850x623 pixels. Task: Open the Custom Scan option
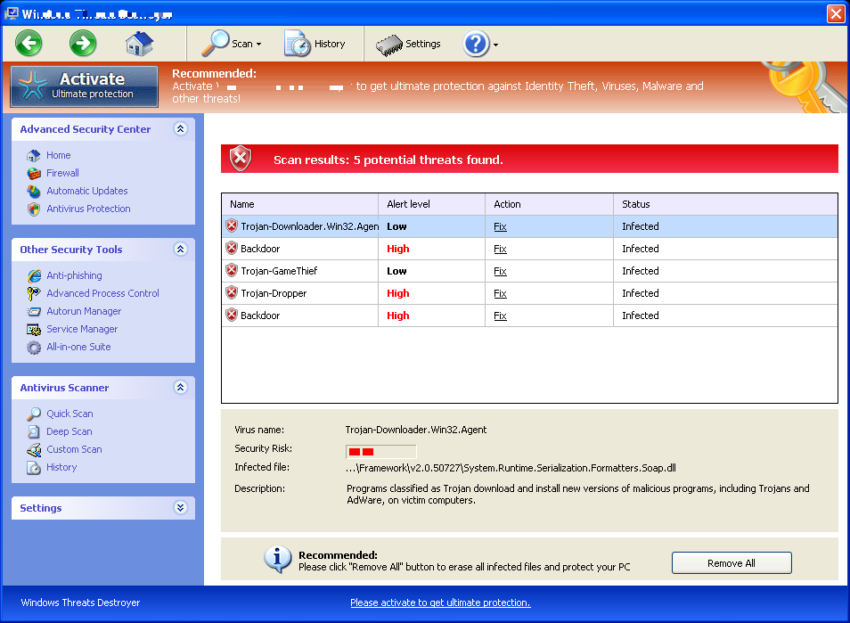[73, 449]
